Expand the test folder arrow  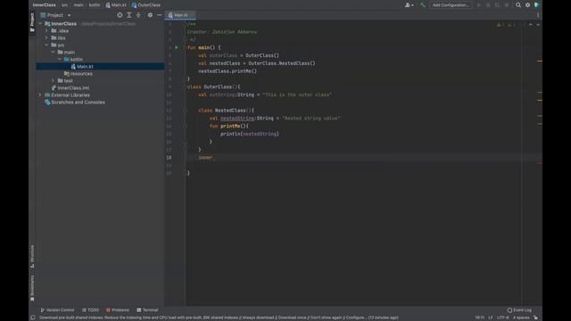click(54, 81)
